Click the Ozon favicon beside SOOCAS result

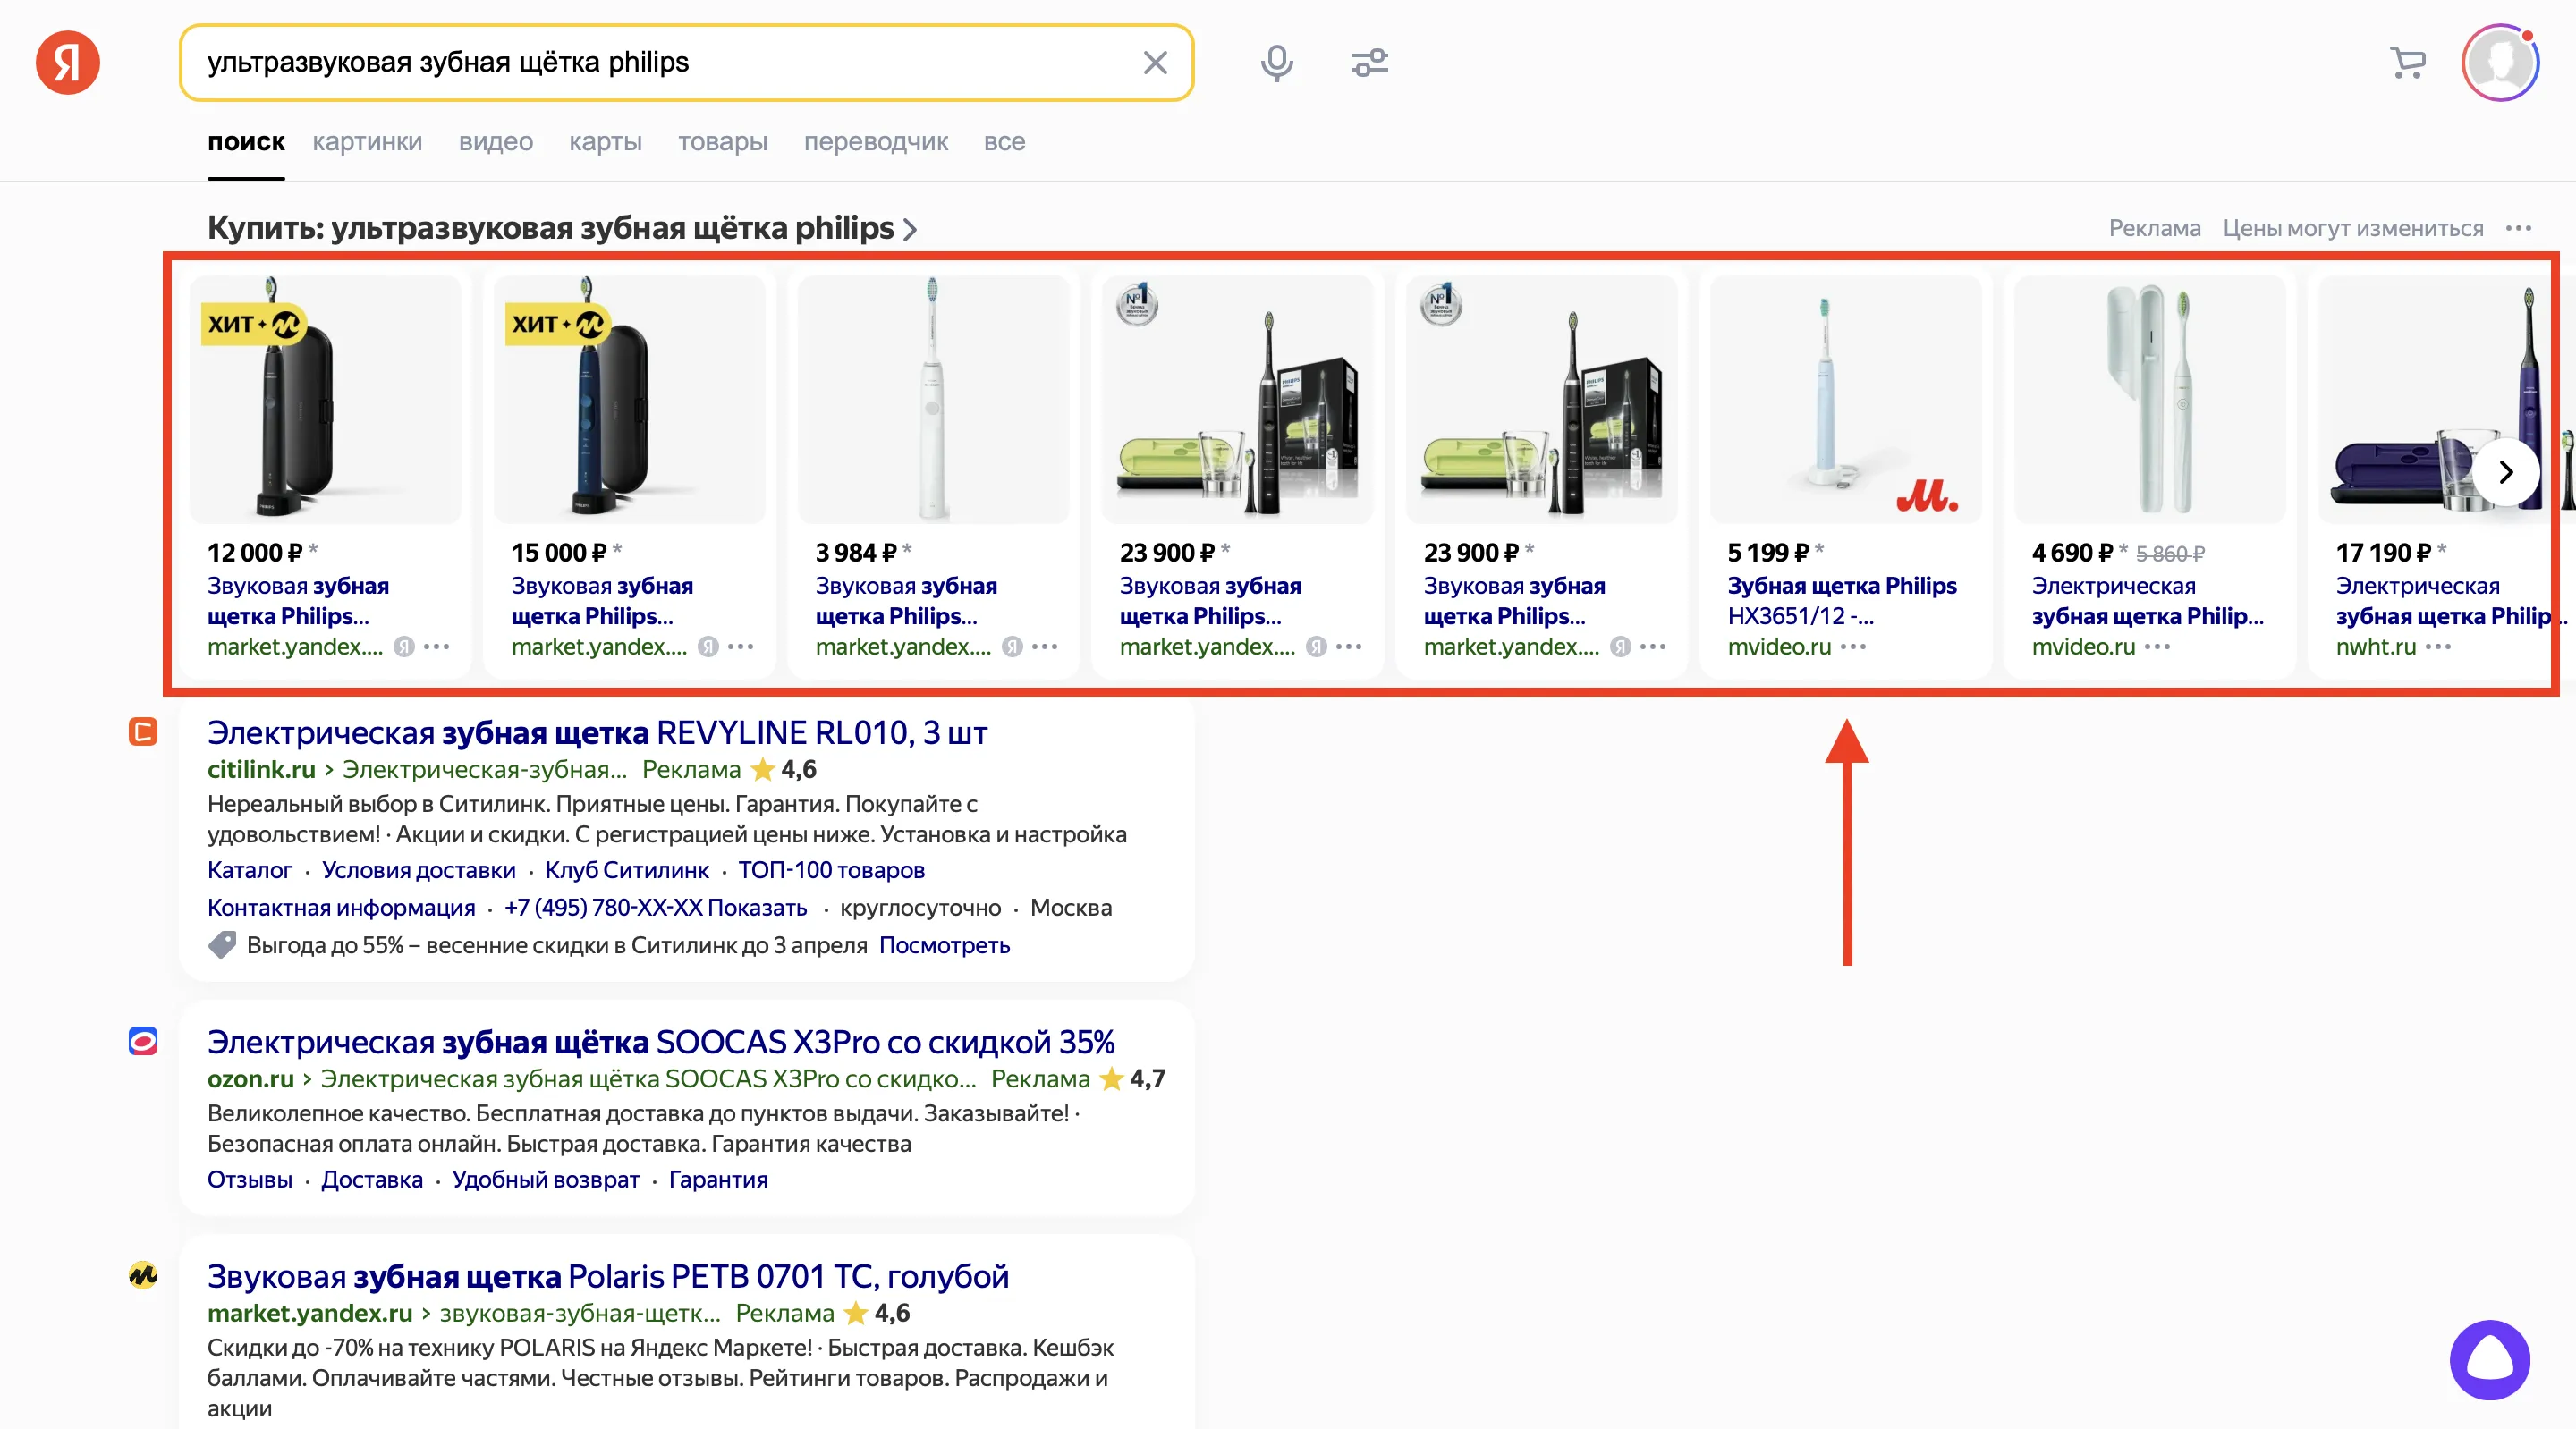pyautogui.click(x=143, y=1041)
